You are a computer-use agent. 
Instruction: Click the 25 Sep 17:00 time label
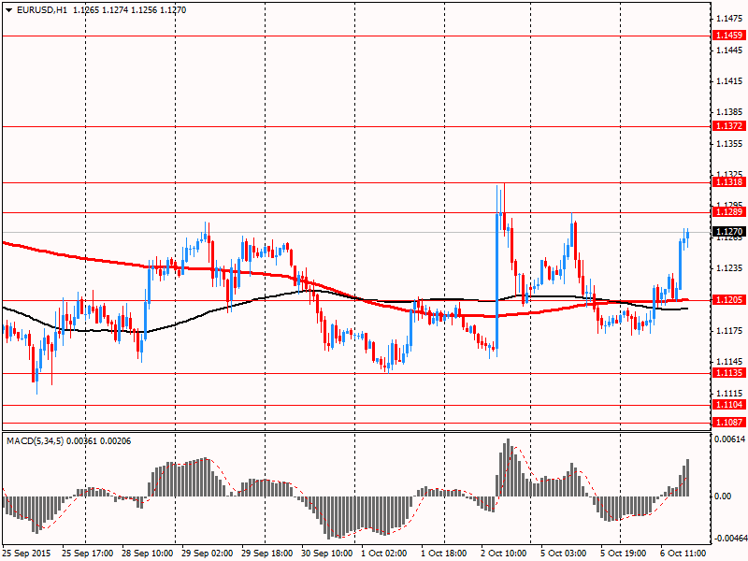pyautogui.click(x=88, y=554)
